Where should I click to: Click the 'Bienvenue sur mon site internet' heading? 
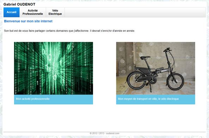tap(28, 21)
